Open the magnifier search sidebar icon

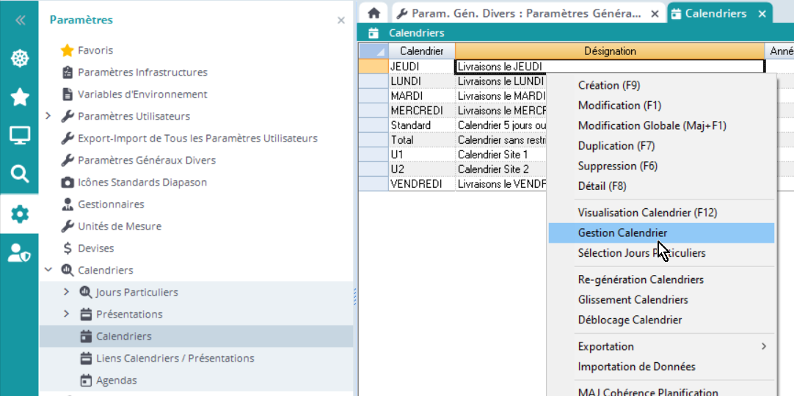coord(19,174)
